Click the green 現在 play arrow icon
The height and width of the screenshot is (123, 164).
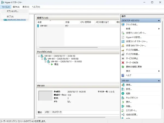(52, 64)
